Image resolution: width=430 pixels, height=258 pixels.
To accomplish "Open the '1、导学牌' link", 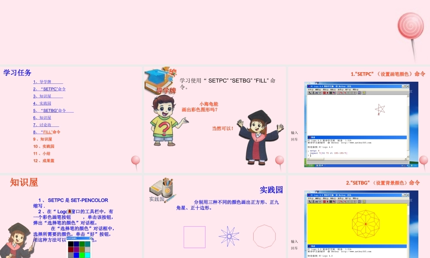I will pos(48,82).
